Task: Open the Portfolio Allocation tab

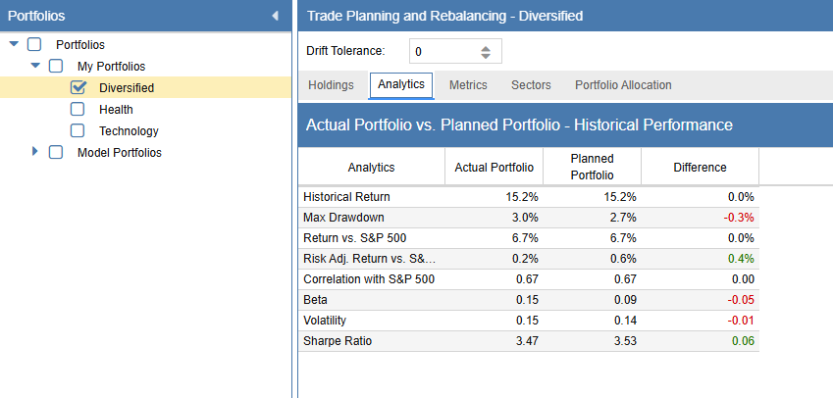Action: (x=623, y=85)
